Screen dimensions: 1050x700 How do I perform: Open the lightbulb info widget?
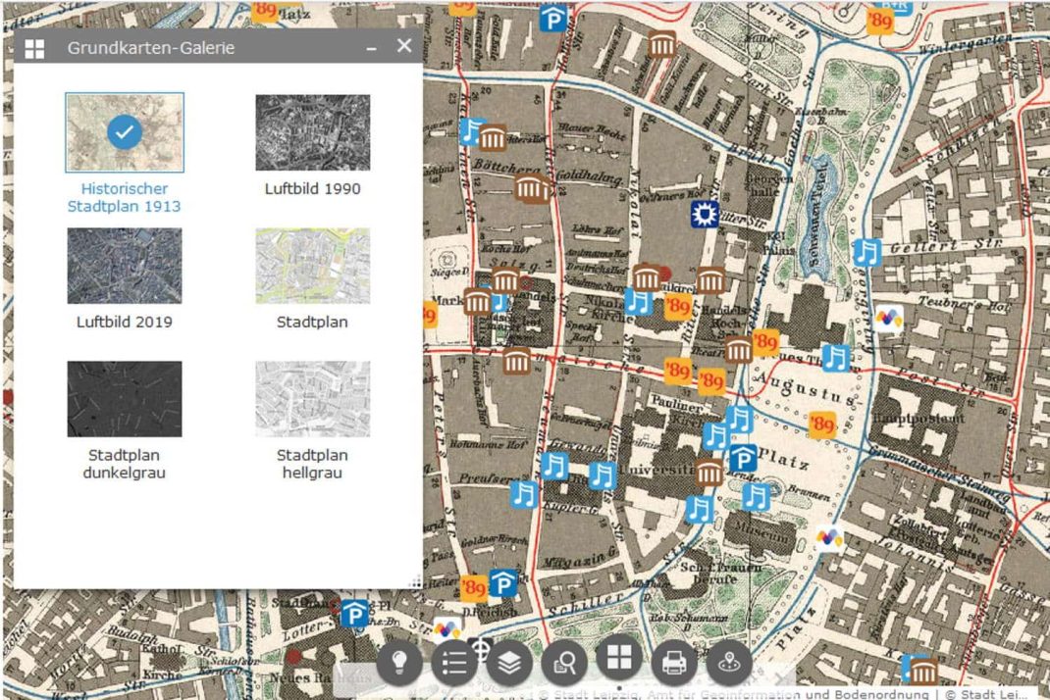click(399, 663)
